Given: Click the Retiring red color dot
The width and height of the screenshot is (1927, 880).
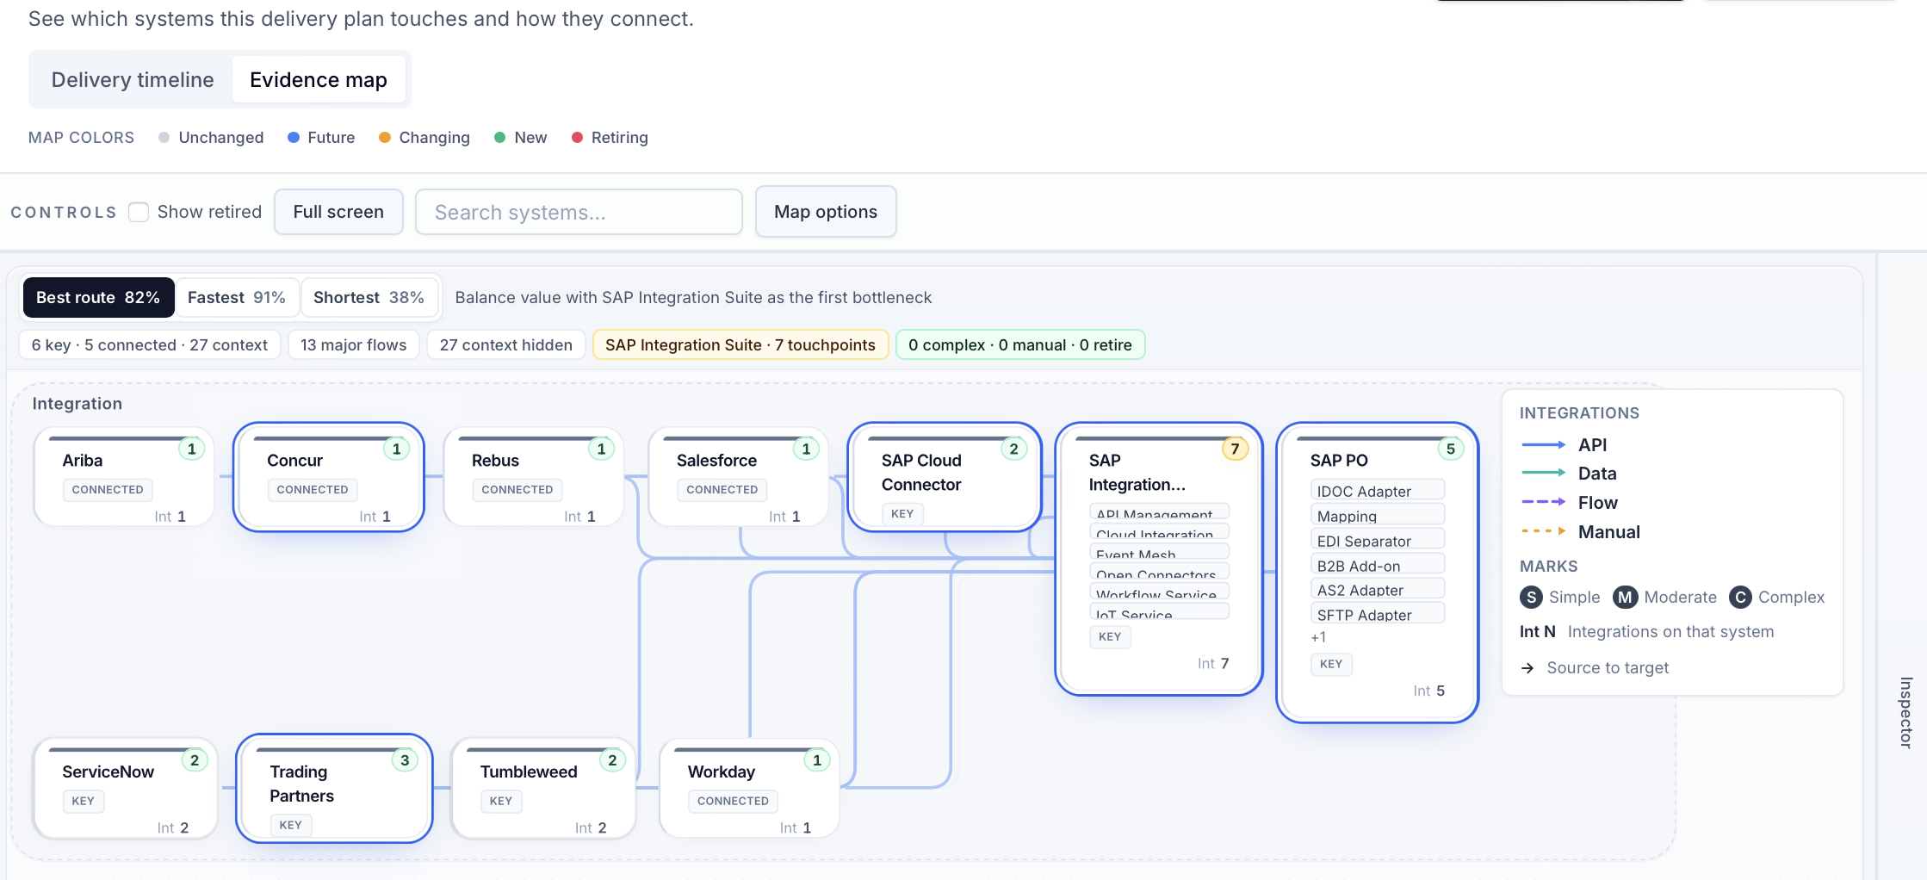Looking at the screenshot, I should pyautogui.click(x=578, y=138).
